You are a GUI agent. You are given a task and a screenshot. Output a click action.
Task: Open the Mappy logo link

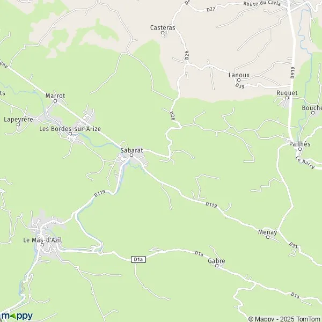17,316
